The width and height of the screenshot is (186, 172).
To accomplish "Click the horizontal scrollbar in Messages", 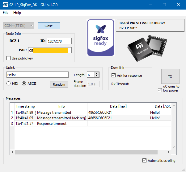I will [87, 152].
